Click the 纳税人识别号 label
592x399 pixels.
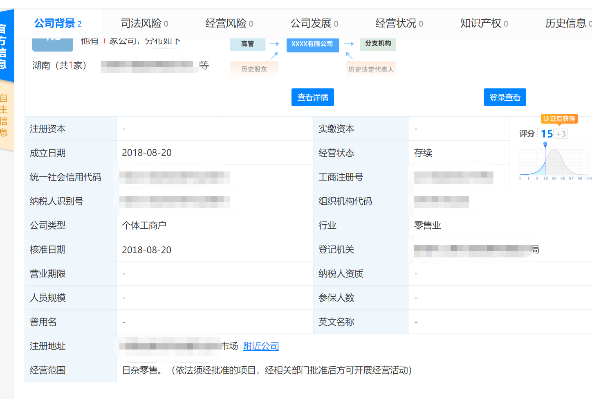[56, 201]
